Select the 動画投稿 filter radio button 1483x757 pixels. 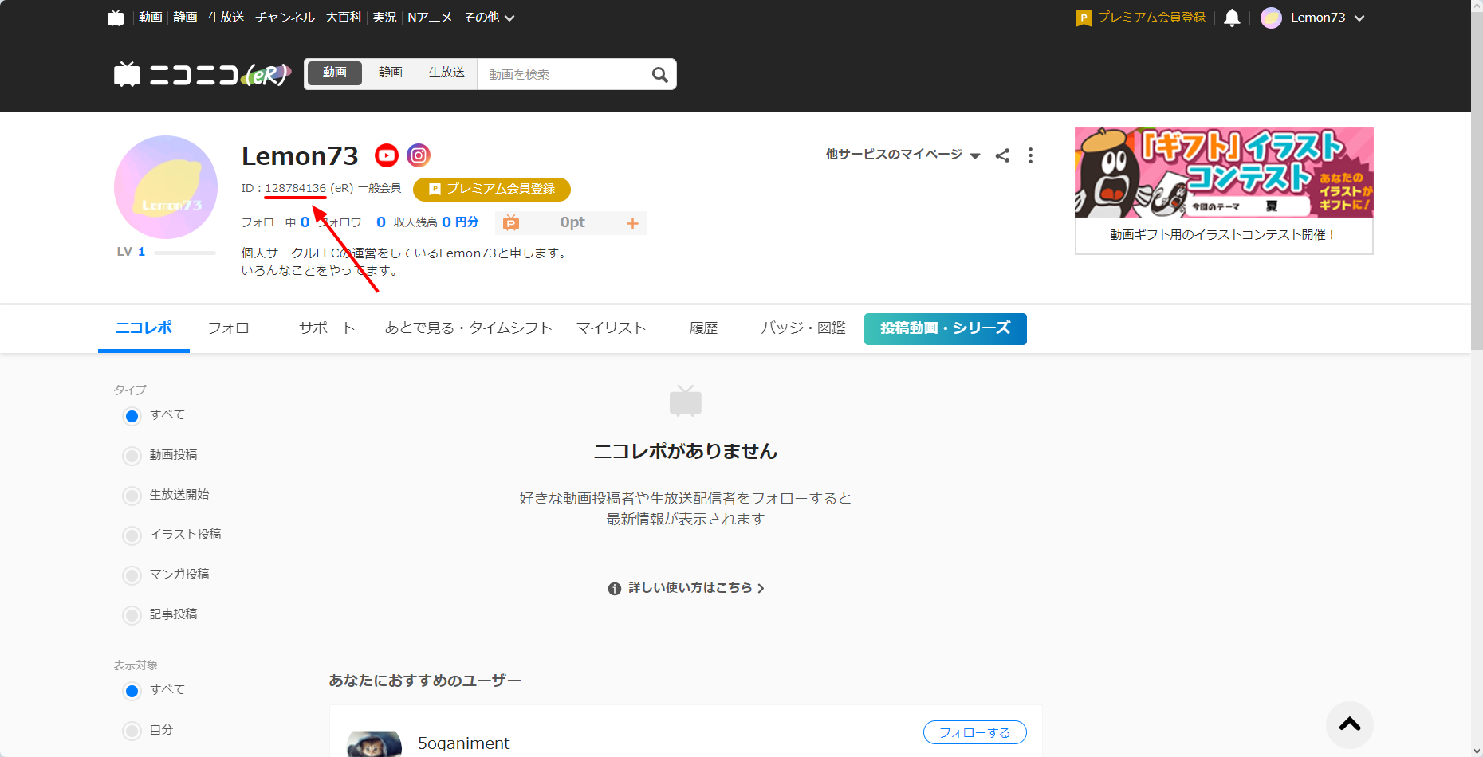click(132, 455)
